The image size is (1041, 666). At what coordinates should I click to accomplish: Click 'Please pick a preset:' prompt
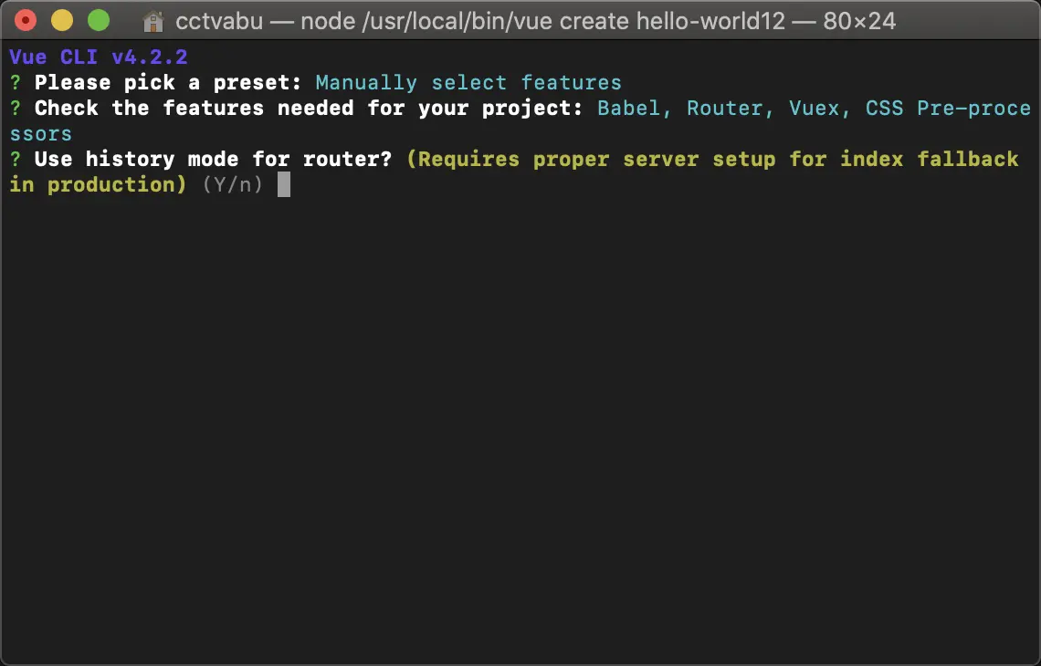(x=168, y=83)
